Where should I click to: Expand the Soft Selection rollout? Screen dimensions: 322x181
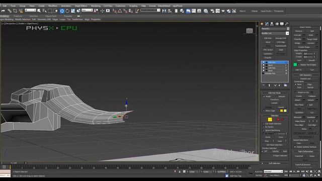274,163
